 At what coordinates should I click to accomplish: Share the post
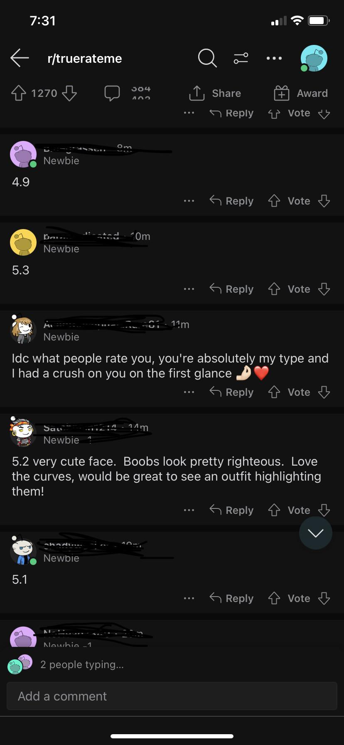tap(215, 93)
